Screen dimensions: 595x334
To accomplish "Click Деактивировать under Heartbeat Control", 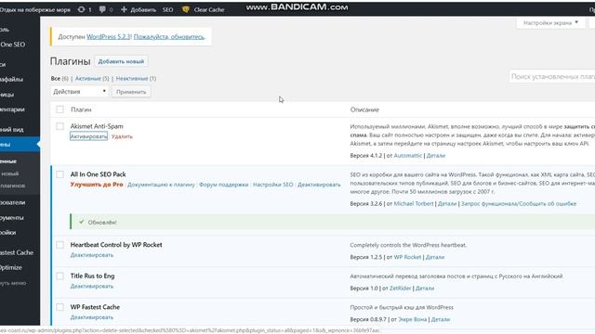I will [92, 255].
